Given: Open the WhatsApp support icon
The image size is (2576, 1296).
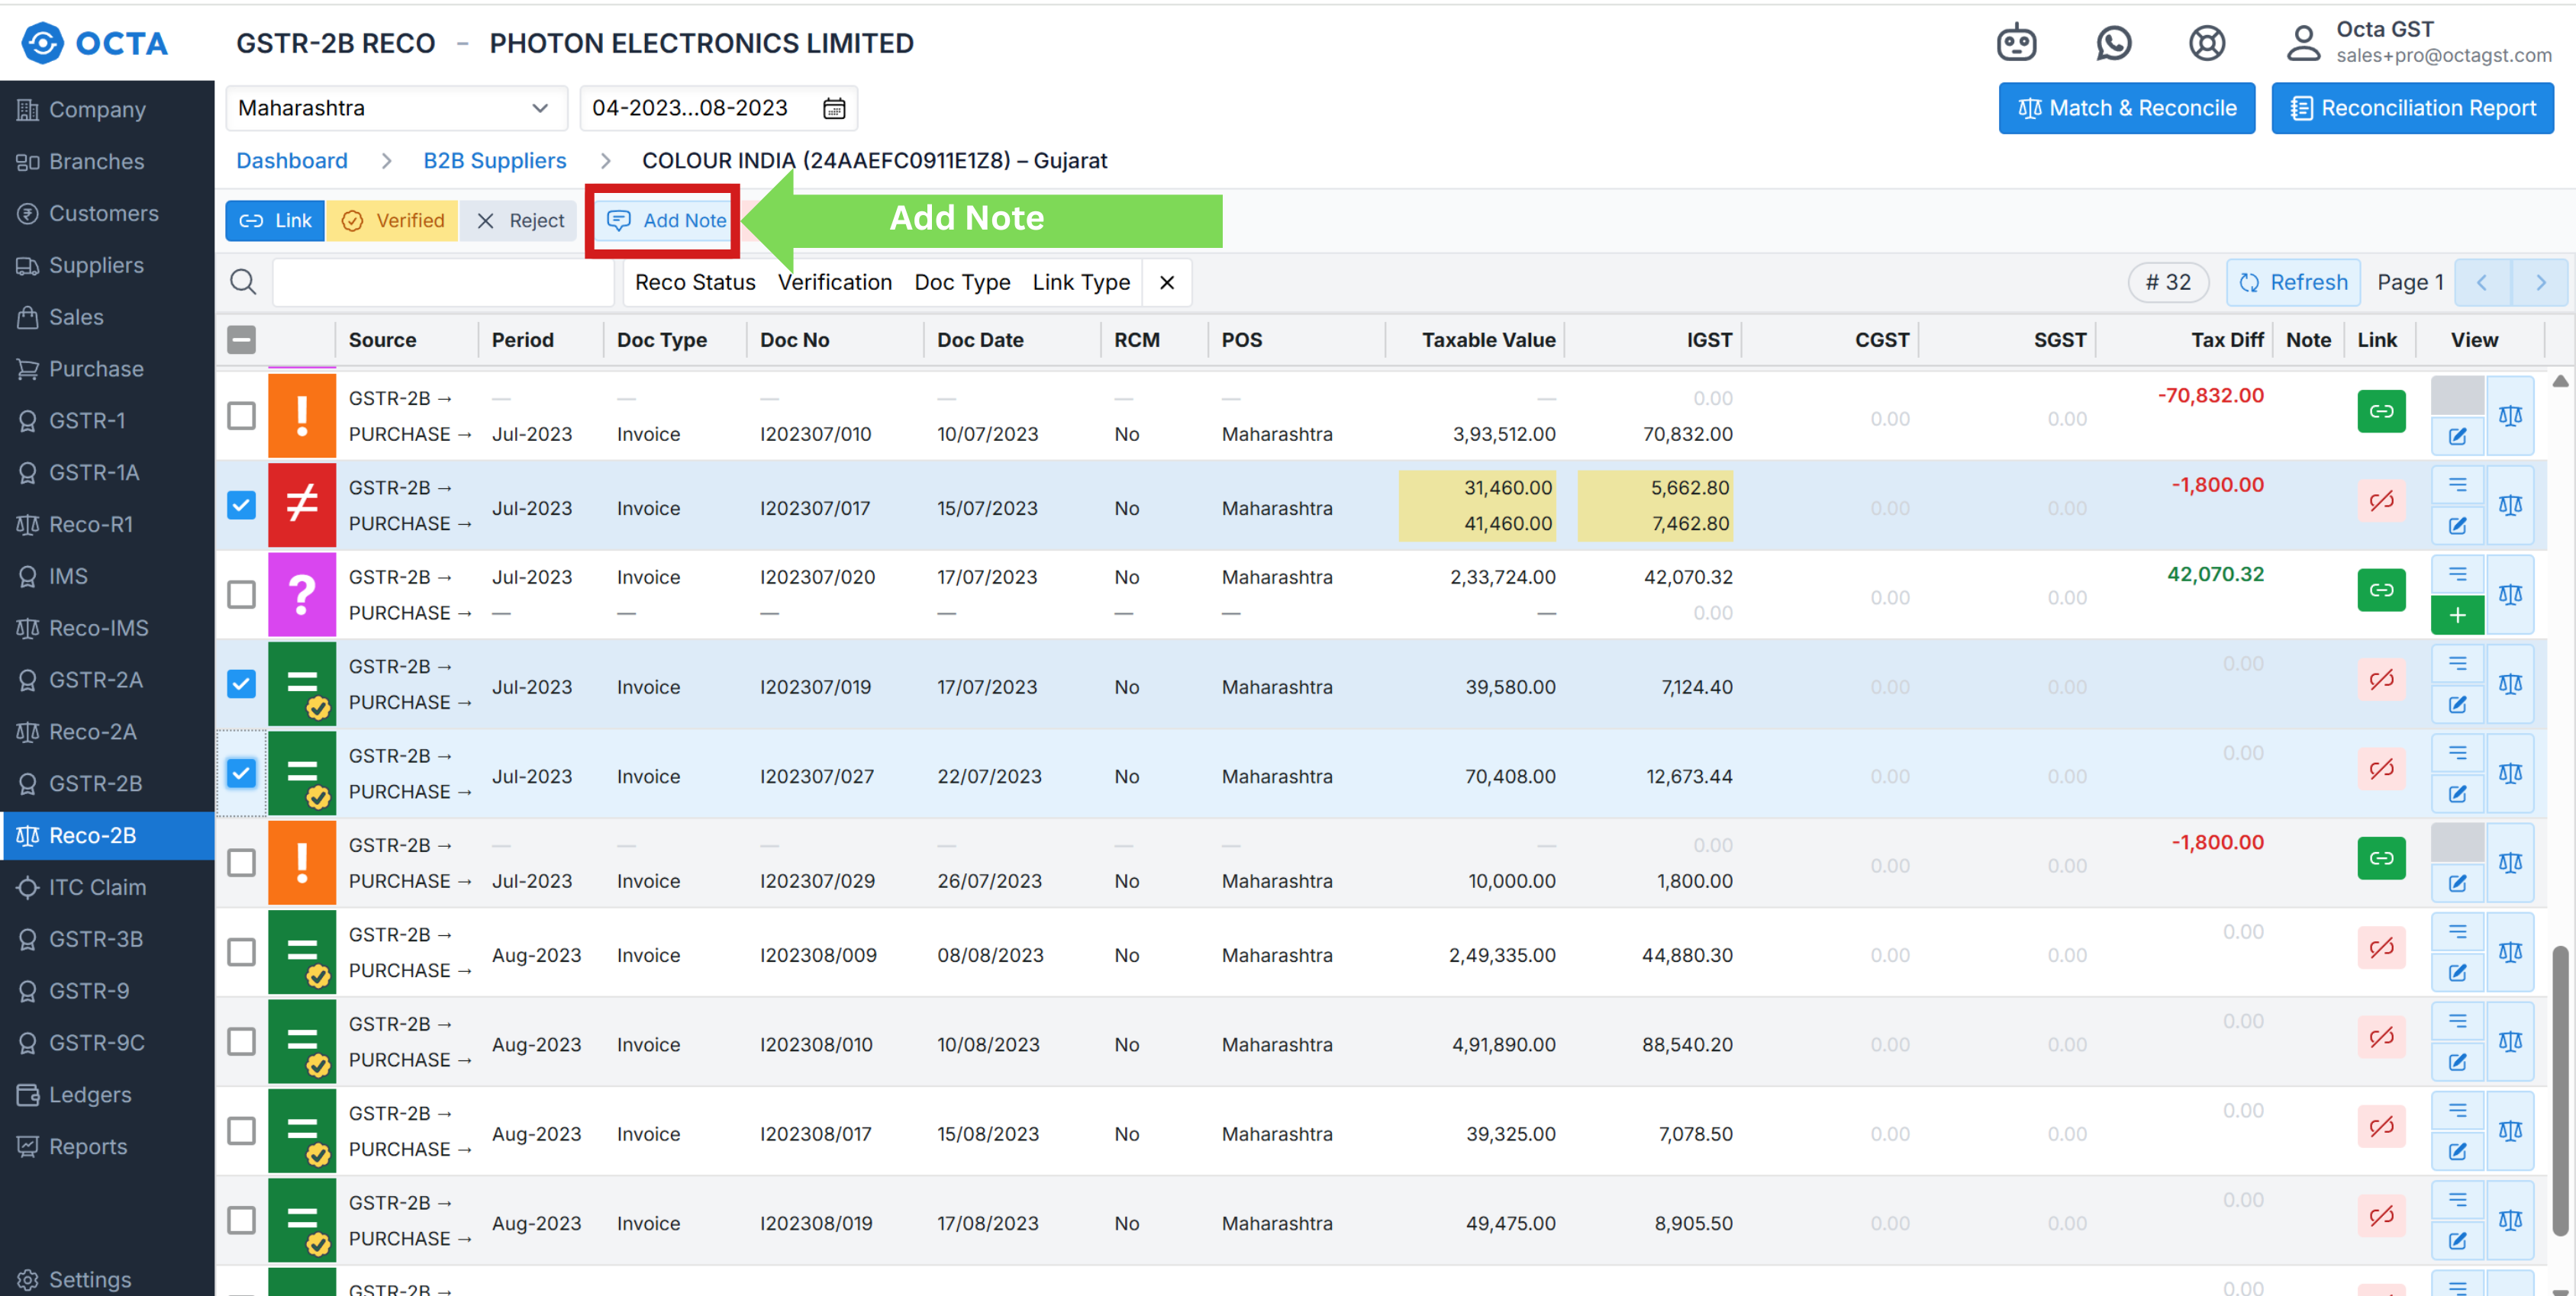Looking at the screenshot, I should pos(2113,43).
